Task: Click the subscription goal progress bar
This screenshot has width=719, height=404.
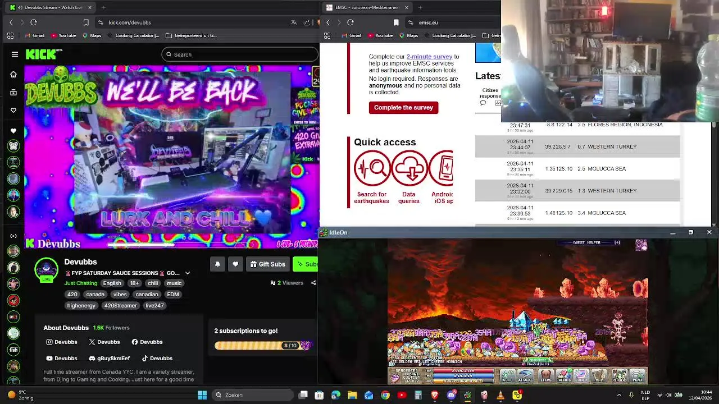Action: pos(262,346)
